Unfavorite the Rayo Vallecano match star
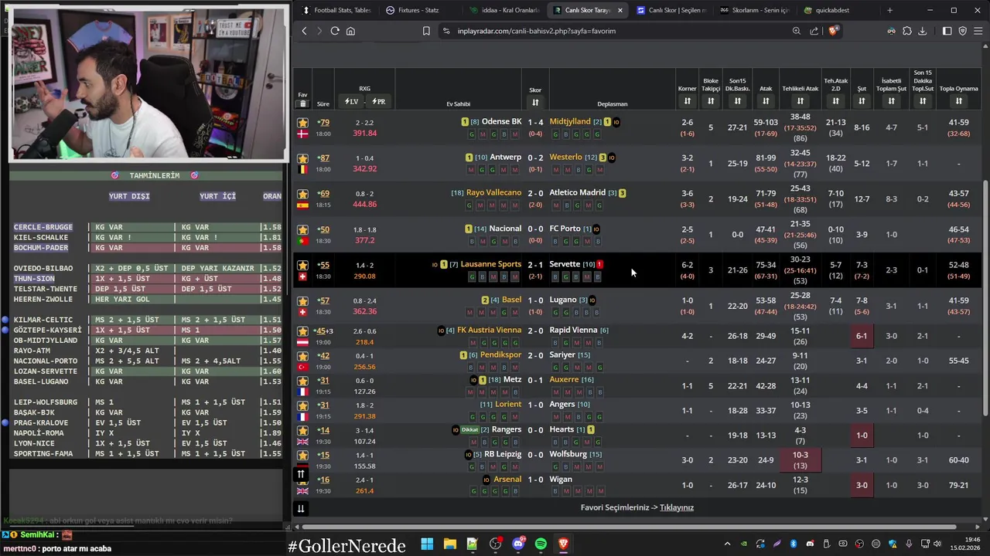Viewport: 990px width, 556px height. click(x=302, y=194)
